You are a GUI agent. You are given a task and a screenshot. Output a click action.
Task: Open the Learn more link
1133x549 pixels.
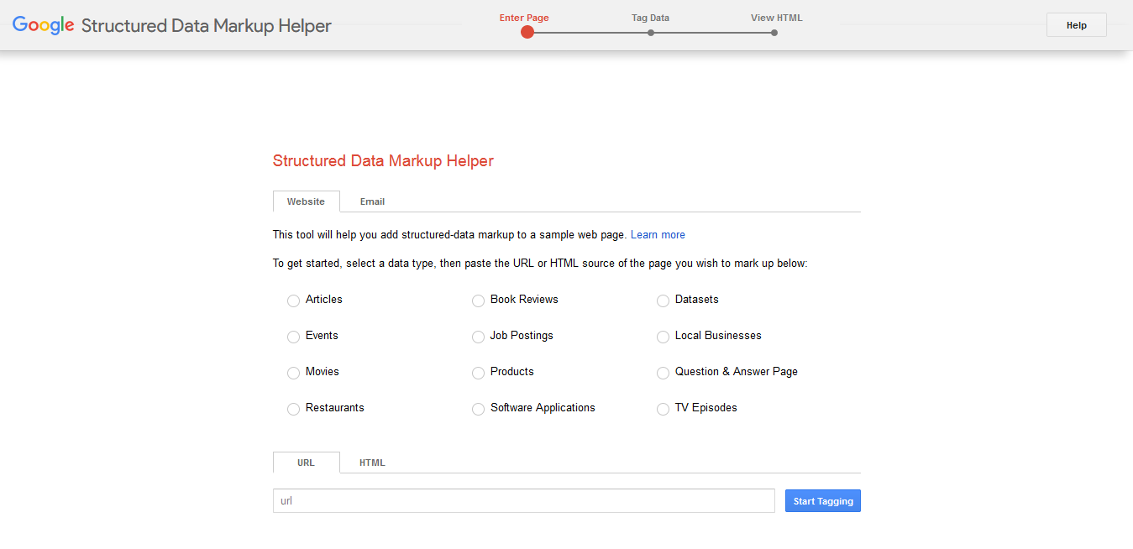pos(658,234)
